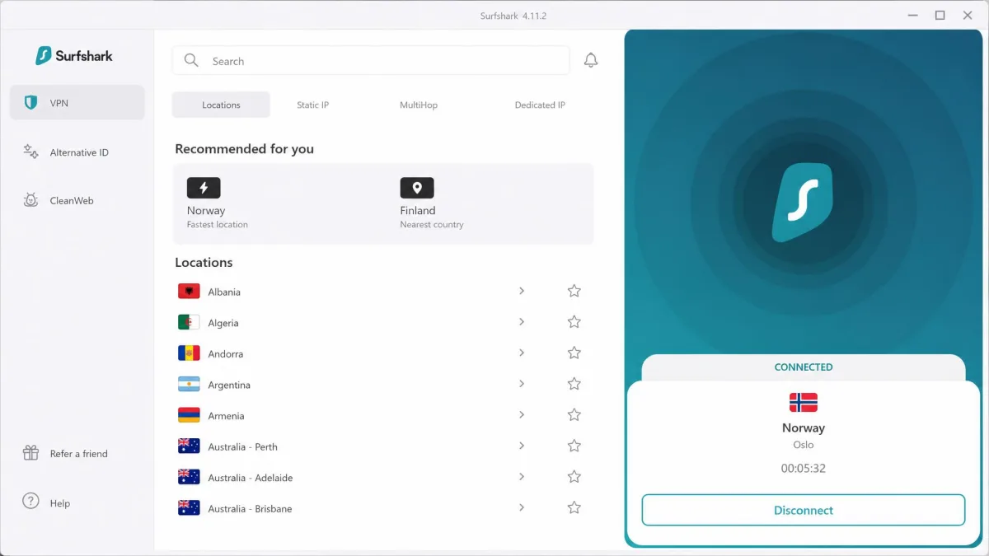Screen dimensions: 989x556
Task: Toggle the Armenia favorite star
Action: pyautogui.click(x=574, y=414)
